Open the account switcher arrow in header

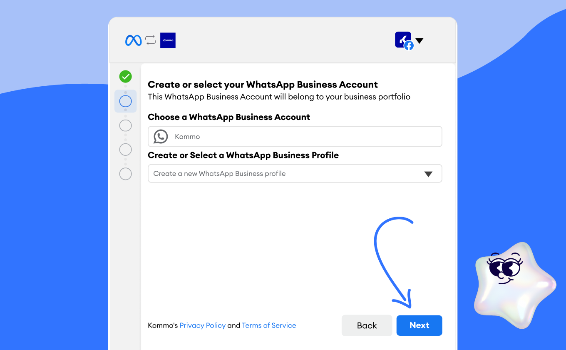click(420, 41)
